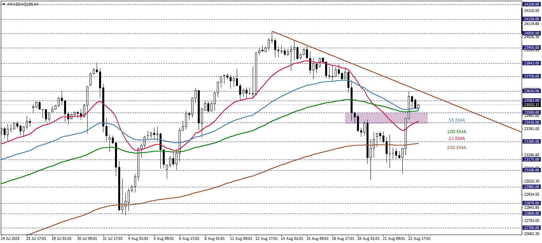Image resolution: width=542 pixels, height=243 pixels.
Task: Click the 22662.30 price scale value
Action: pyautogui.click(x=532, y=234)
